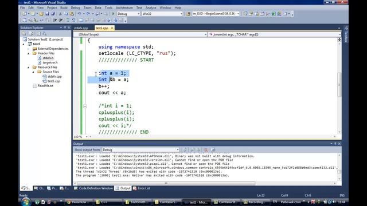
Task: Open Solution Explorer window toolbar icon
Action: pyautogui.click(x=245, y=14)
